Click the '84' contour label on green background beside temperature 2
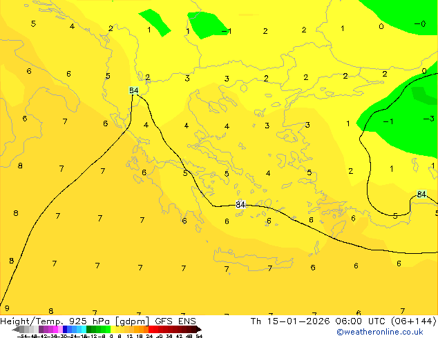Viewport: 438px width, 338px height. [134, 90]
